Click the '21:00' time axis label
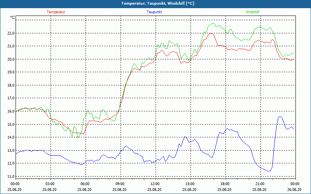 (x=259, y=184)
